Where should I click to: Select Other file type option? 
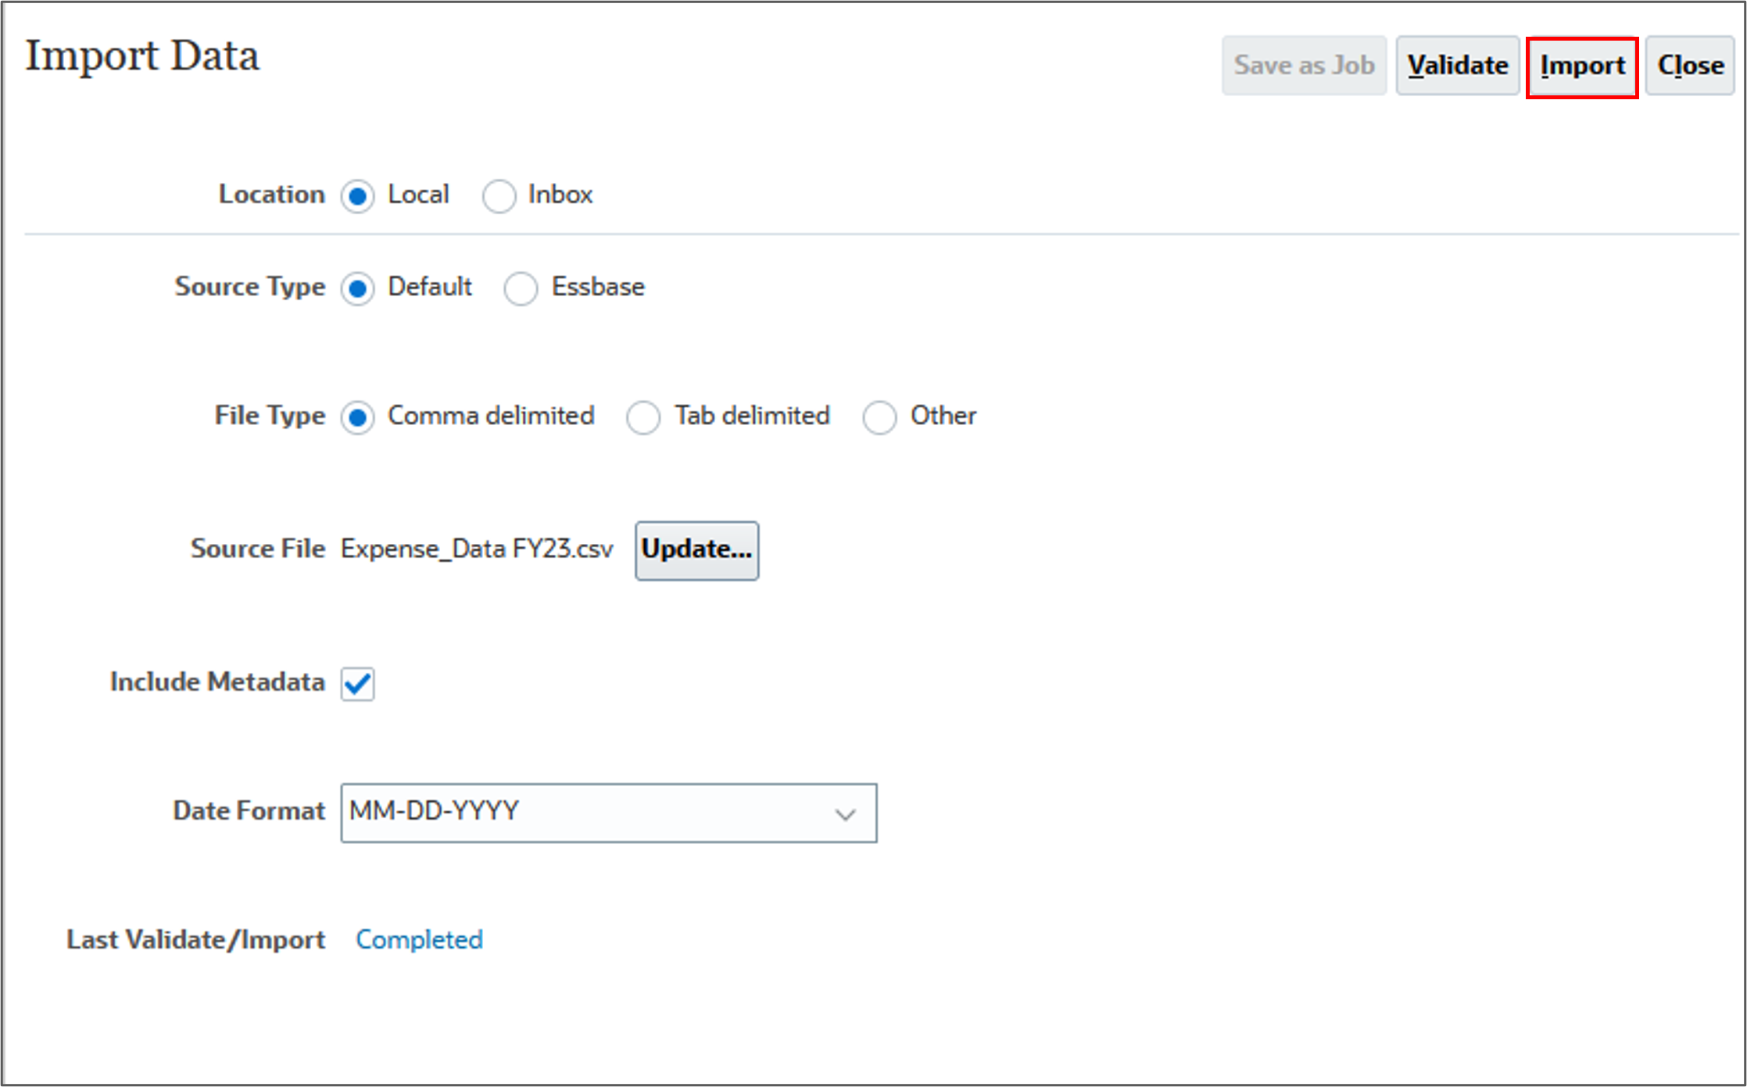[879, 417]
